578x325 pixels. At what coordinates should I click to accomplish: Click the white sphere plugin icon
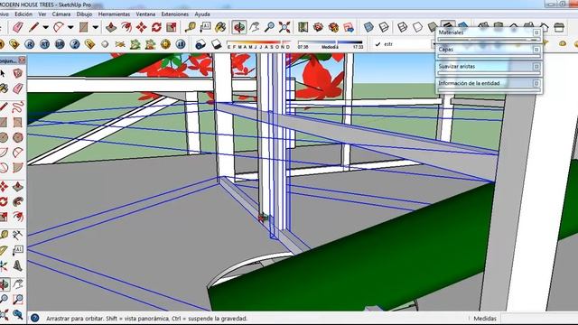pyautogui.click(x=105, y=44)
